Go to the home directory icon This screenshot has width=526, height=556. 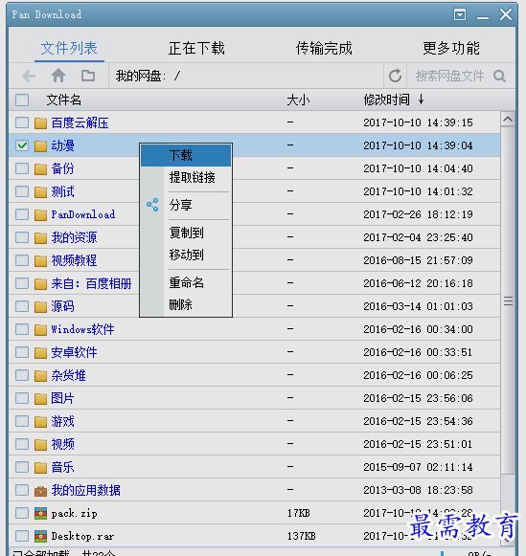[x=58, y=76]
